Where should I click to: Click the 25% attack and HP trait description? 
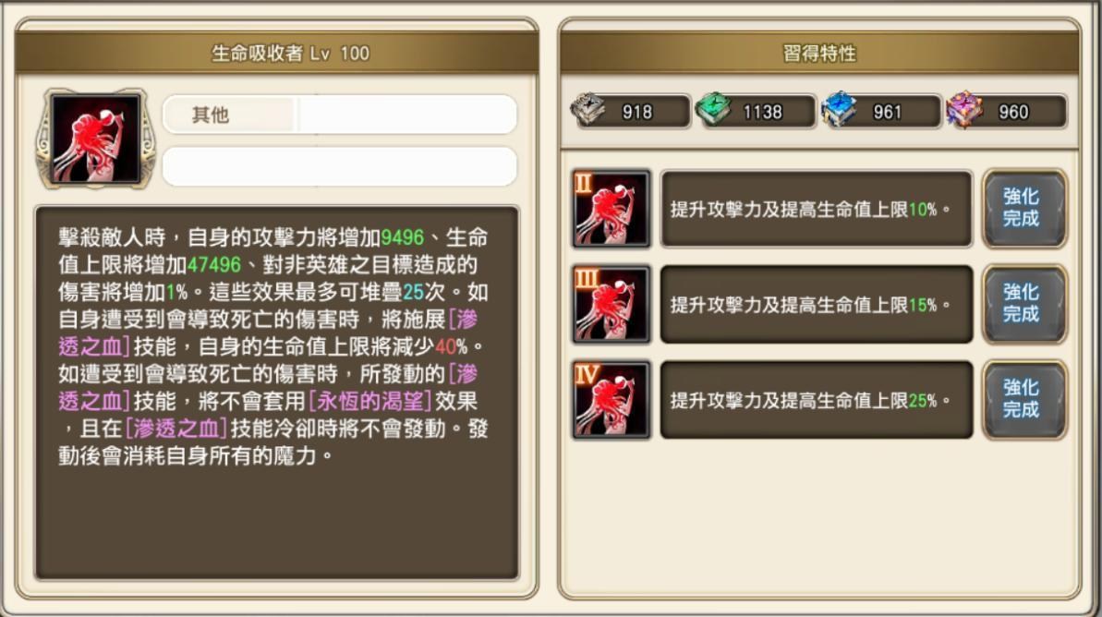(x=817, y=400)
